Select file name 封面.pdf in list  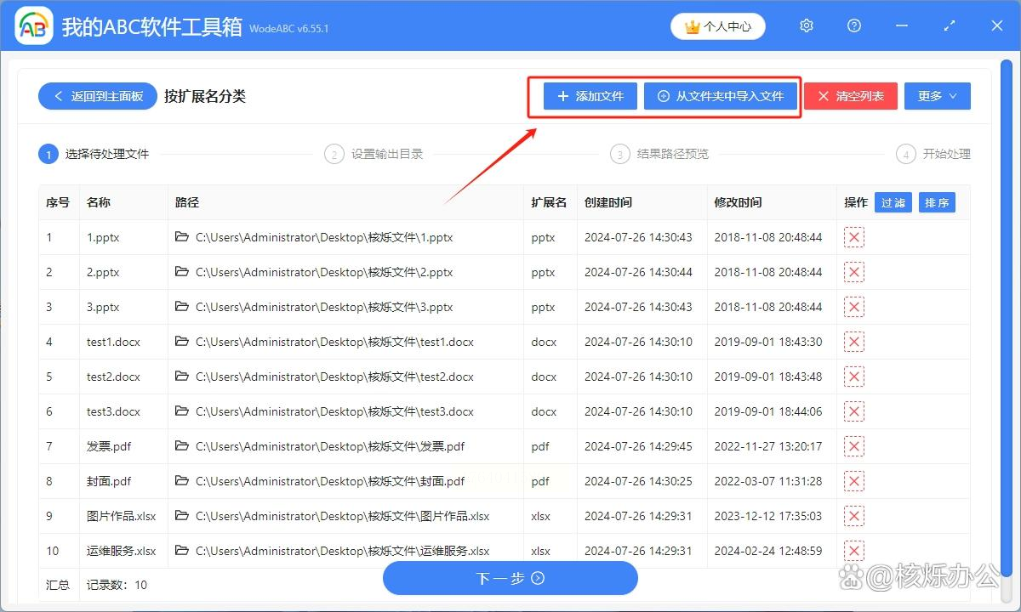coord(109,481)
